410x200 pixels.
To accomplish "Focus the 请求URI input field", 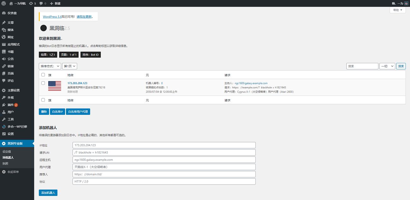I will click(x=164, y=152).
